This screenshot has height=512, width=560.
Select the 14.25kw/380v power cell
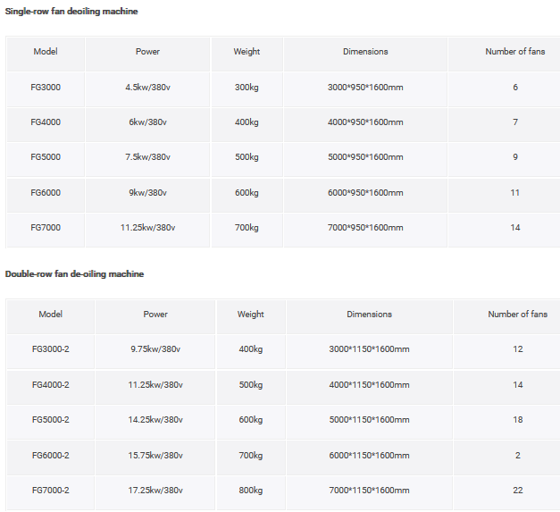155,420
